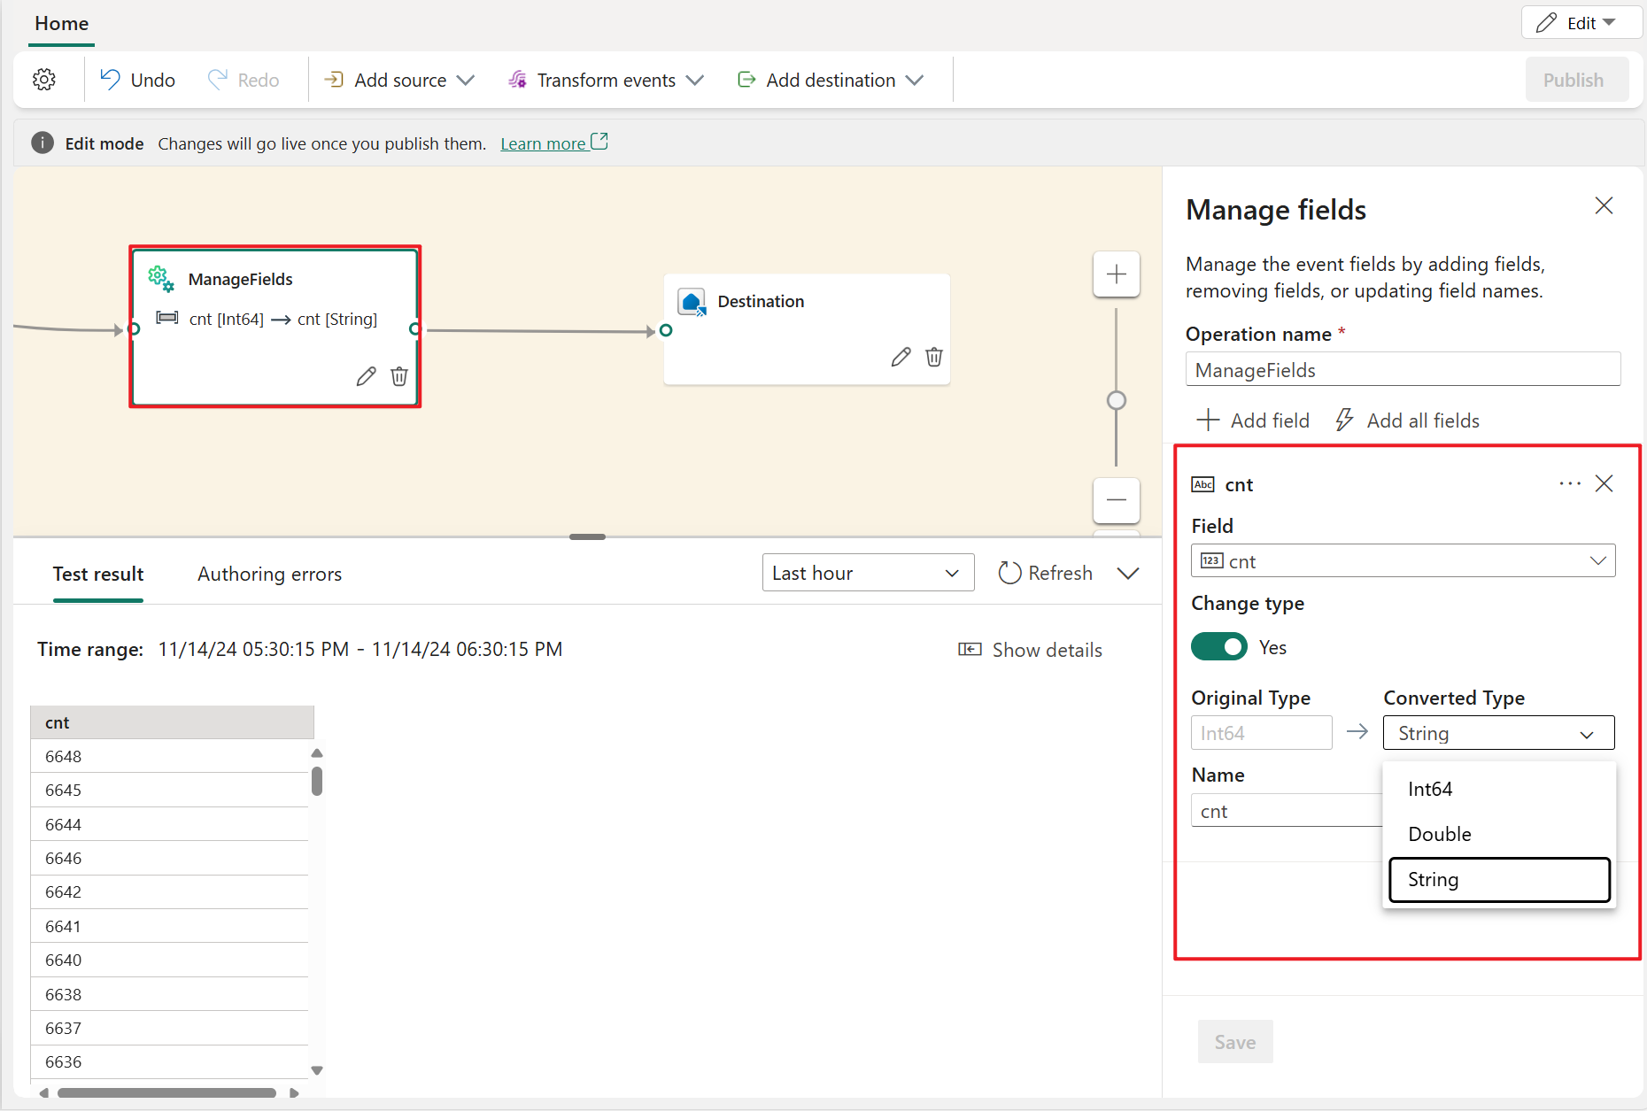Click the table cell 6637

pos(169,1028)
